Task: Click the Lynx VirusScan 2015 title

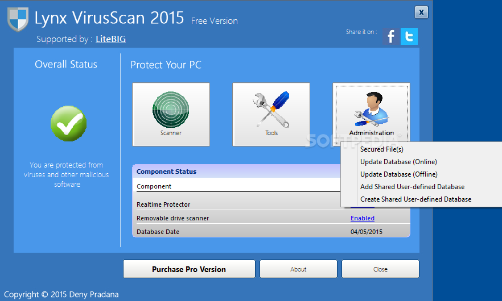Action: pos(109,18)
